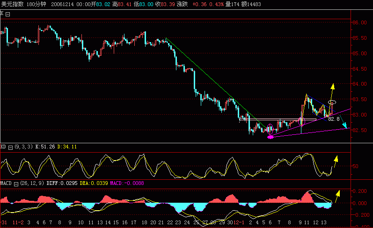
Task: Click the MACD:-0.0088 value
Action: pos(127,183)
